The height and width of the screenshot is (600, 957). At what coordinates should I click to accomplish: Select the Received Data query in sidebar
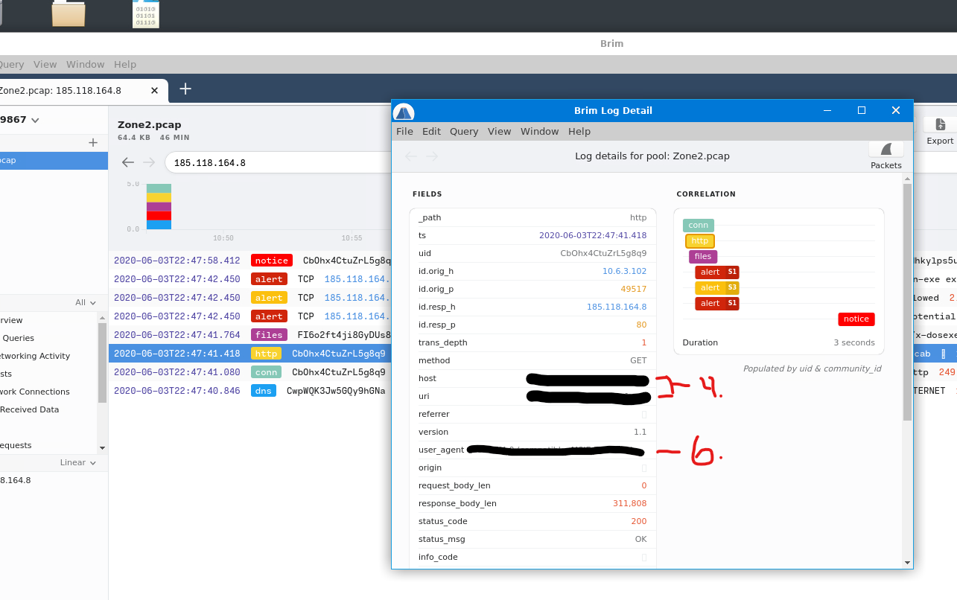click(29, 409)
